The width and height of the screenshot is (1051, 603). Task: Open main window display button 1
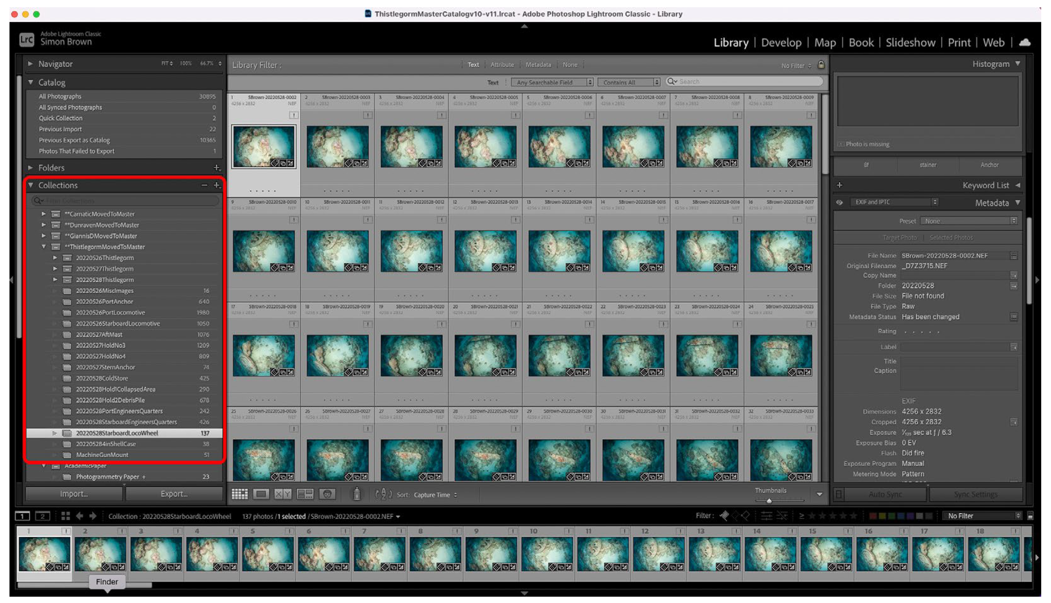22,516
